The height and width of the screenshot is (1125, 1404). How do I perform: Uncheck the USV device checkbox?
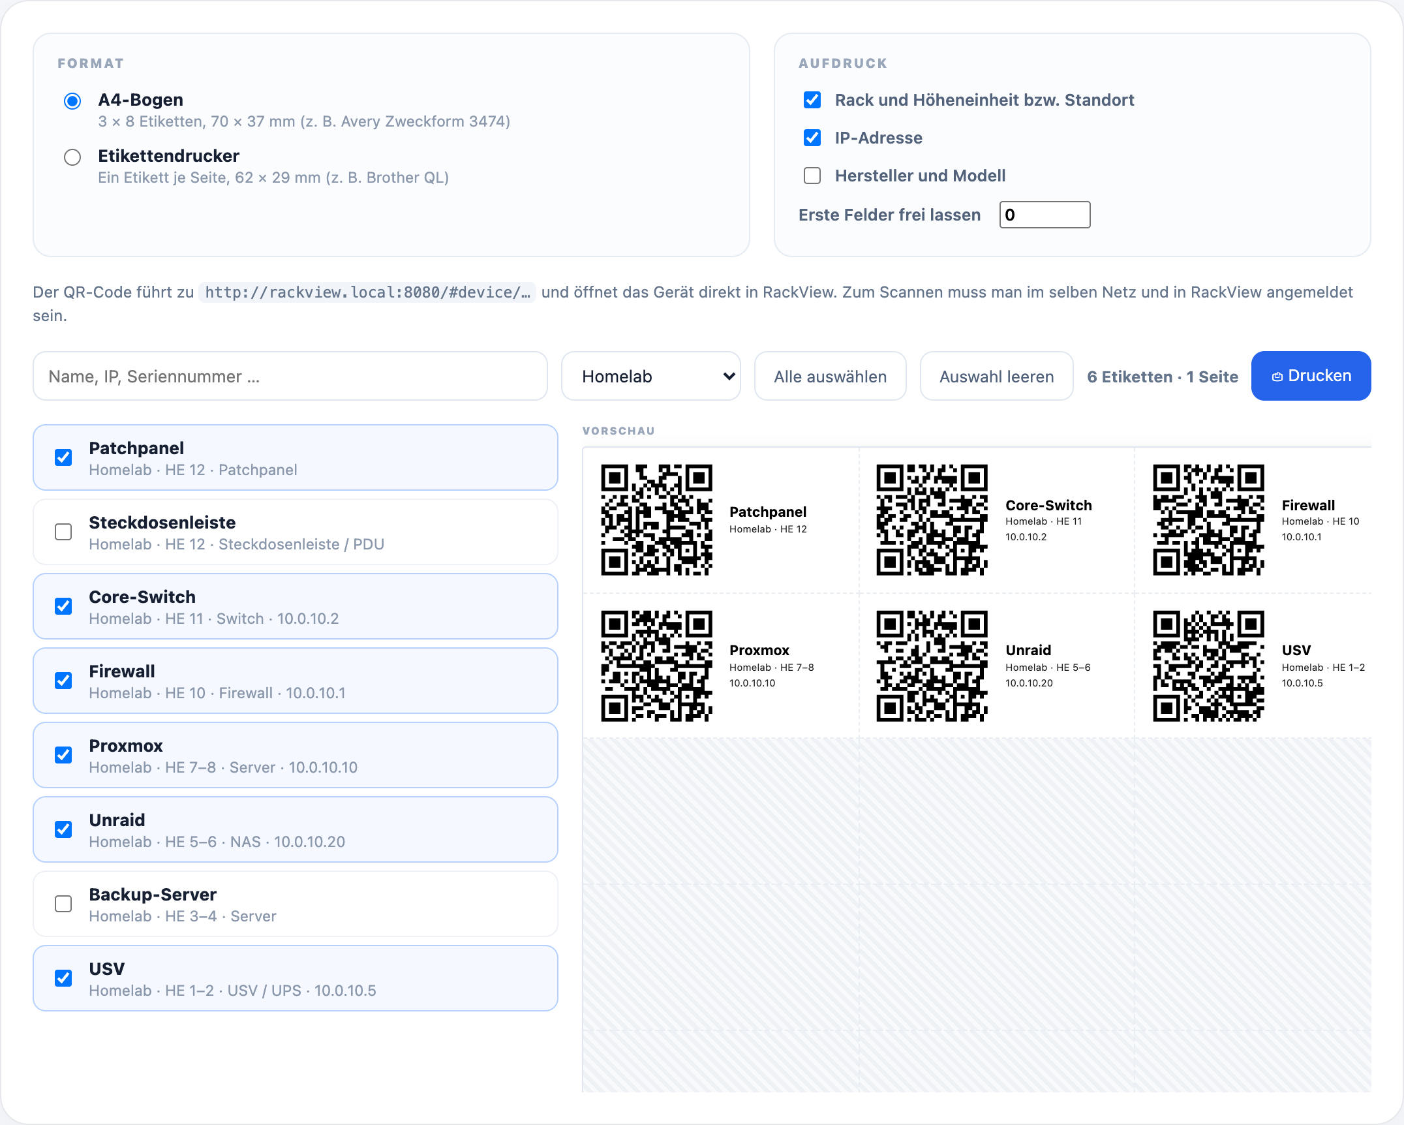point(63,978)
